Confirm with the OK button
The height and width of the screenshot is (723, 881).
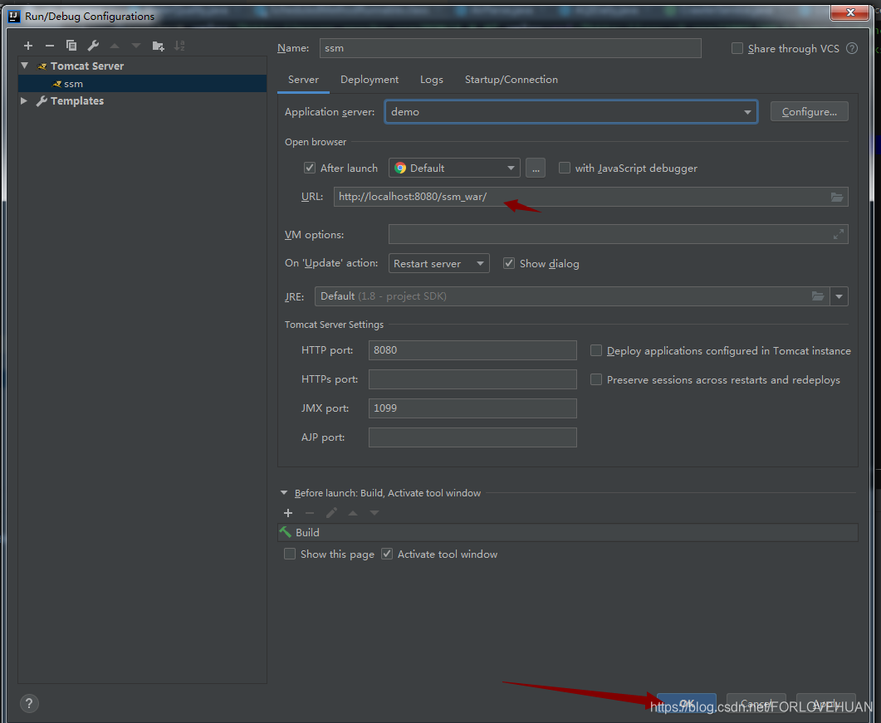pos(687,703)
